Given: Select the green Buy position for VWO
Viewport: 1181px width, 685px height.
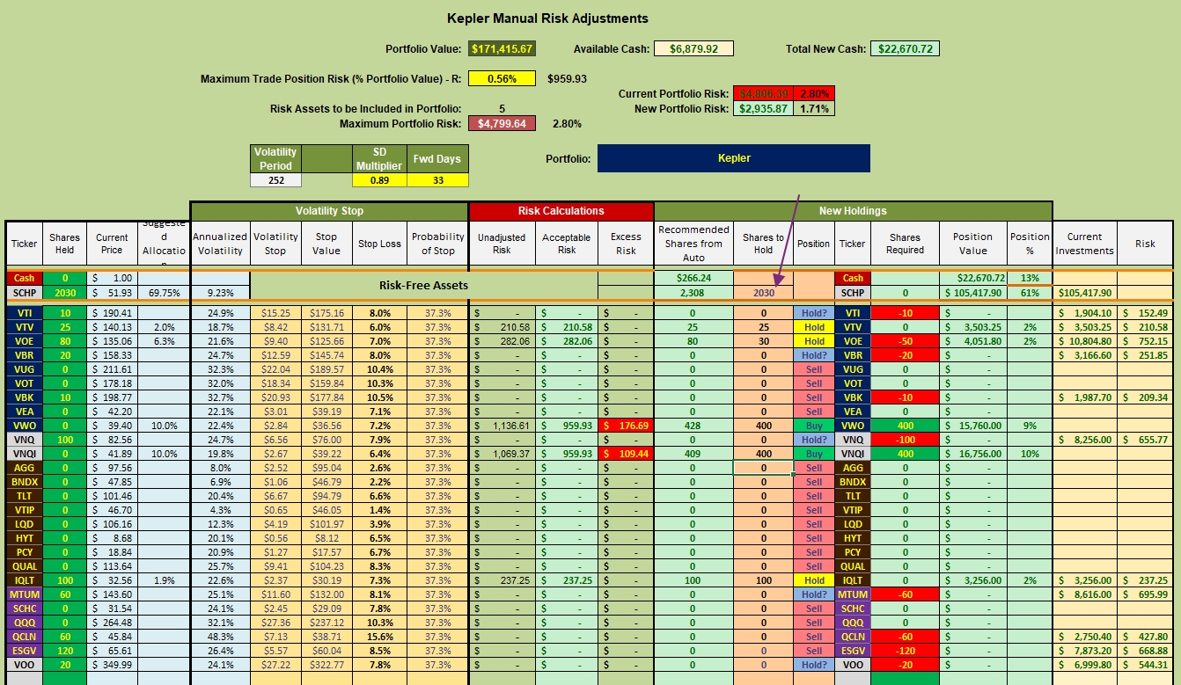Looking at the screenshot, I should tap(814, 426).
